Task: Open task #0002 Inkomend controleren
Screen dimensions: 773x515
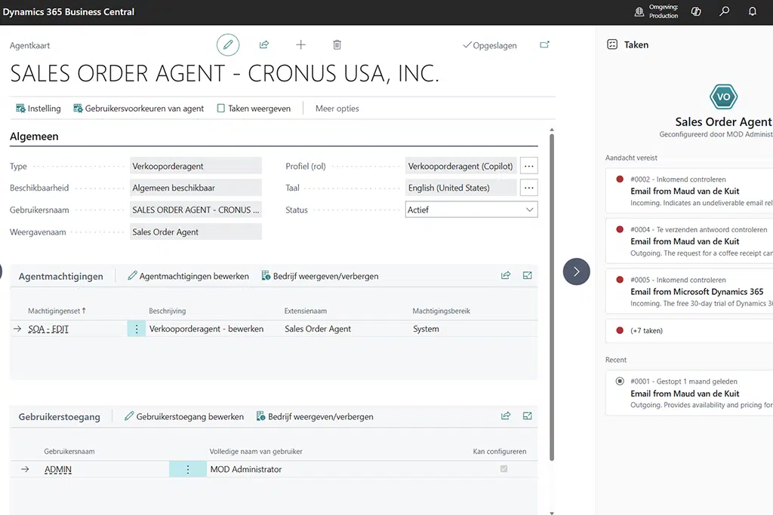Action: (x=689, y=191)
